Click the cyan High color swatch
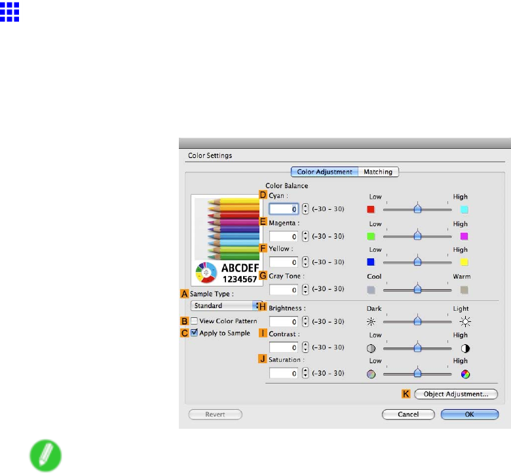The height and width of the screenshot is (474, 511). (x=464, y=209)
